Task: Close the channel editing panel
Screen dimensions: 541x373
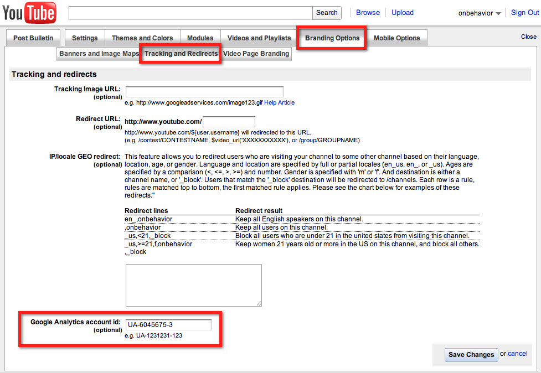Action: 528,37
